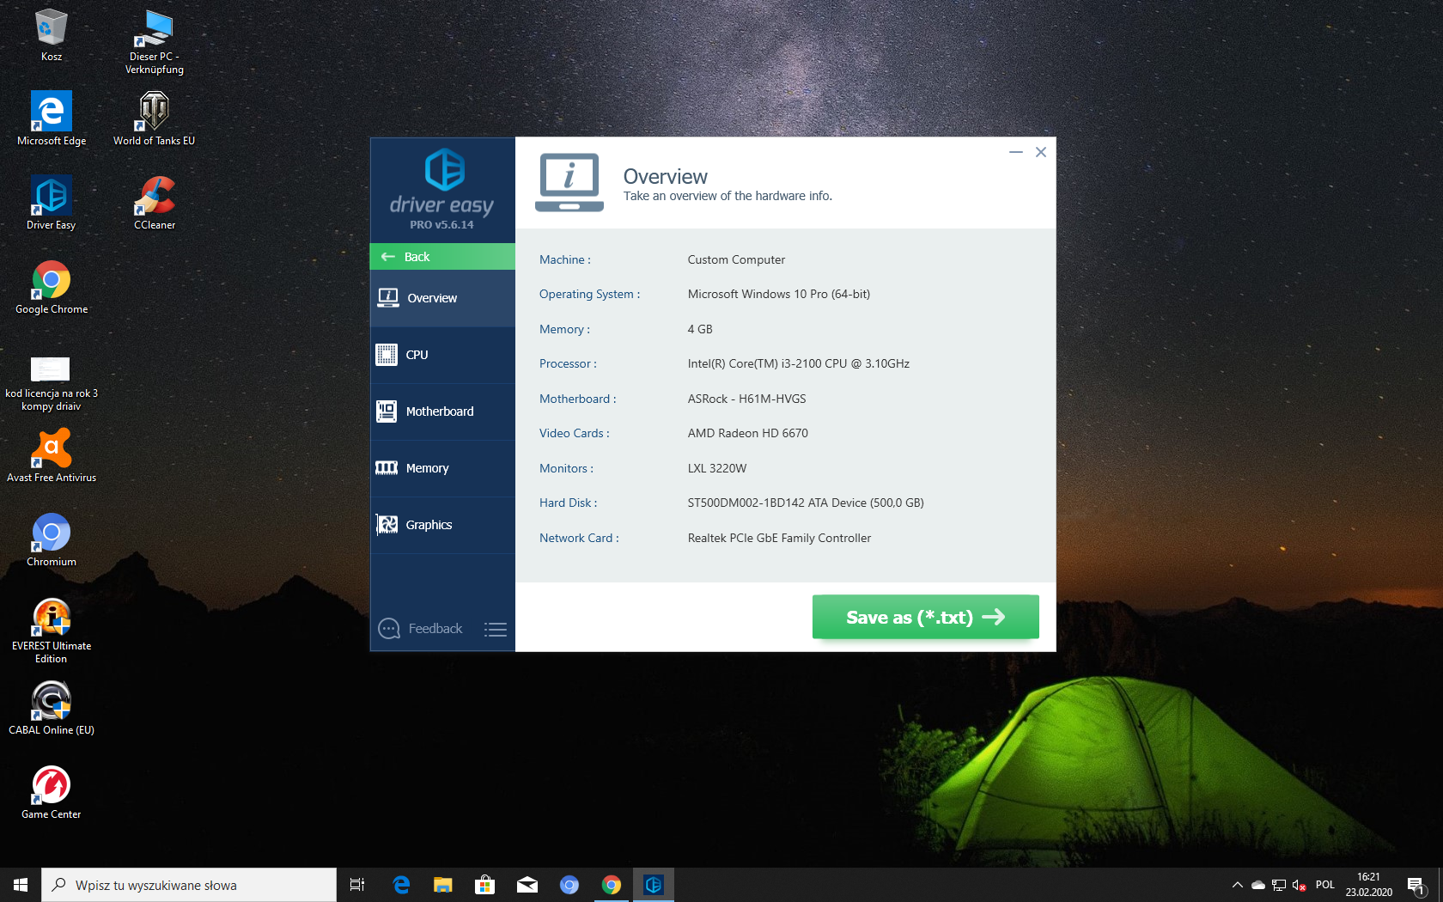Open CCleaner desktop shortcut
This screenshot has width=1443, height=902.
(x=155, y=203)
